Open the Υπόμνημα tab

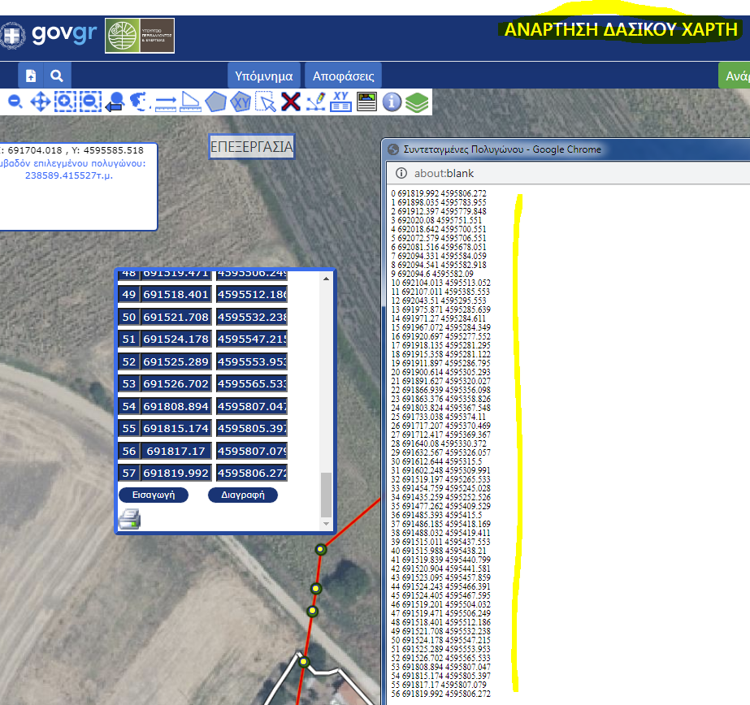[x=263, y=77]
